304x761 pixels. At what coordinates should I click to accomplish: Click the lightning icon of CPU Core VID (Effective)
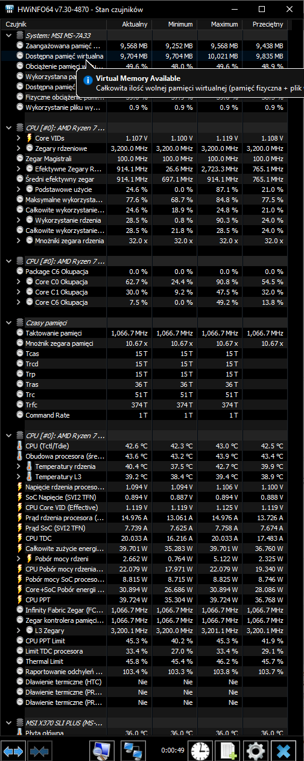pyautogui.click(x=19, y=507)
